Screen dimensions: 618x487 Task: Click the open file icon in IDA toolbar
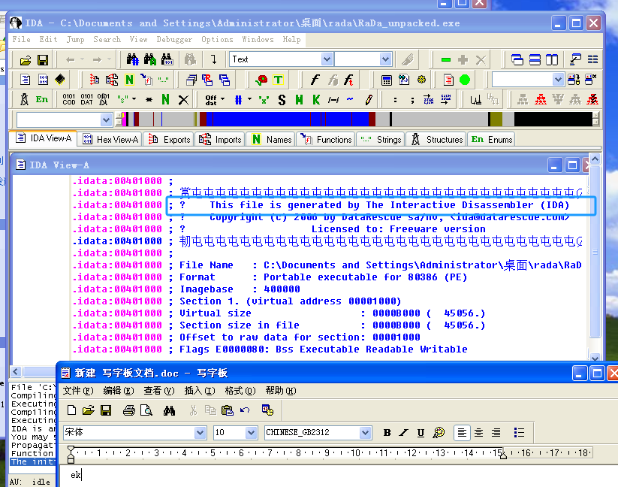(26, 60)
